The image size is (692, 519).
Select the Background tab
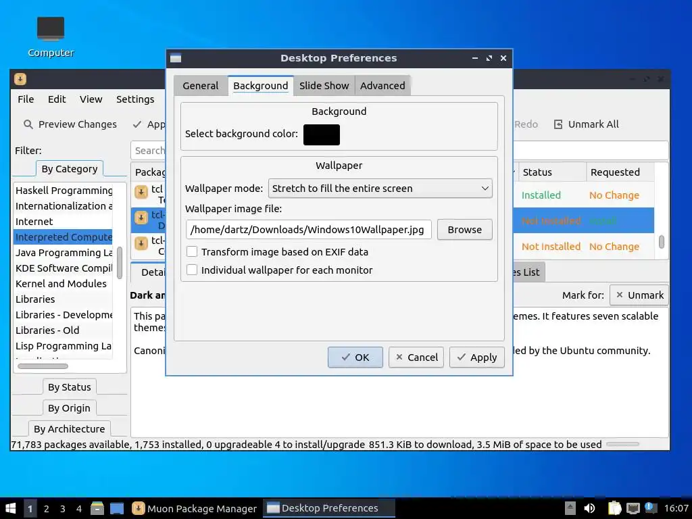pos(260,86)
